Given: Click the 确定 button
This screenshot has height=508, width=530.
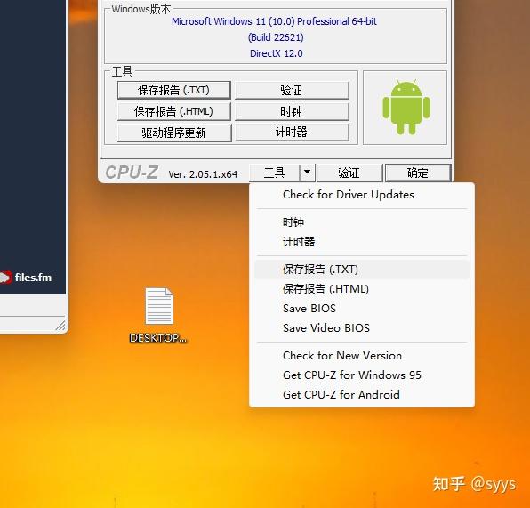Looking at the screenshot, I should (418, 173).
